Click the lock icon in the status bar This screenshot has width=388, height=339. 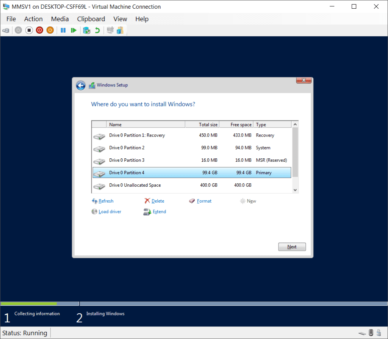[x=379, y=333]
